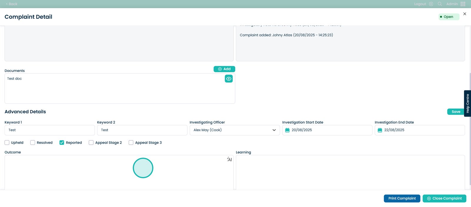
Task: Open the apps grid icon beside Admin
Action: pyautogui.click(x=463, y=4)
